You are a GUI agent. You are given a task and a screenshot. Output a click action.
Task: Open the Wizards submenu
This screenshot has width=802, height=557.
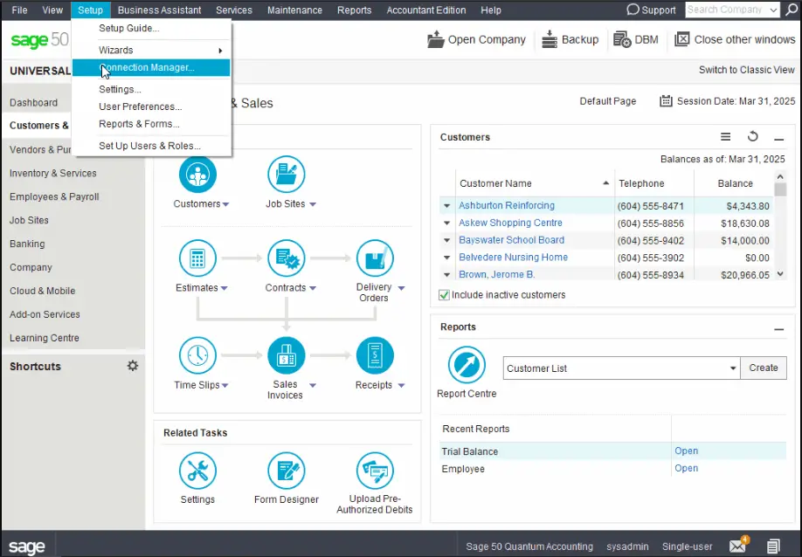[x=151, y=50]
